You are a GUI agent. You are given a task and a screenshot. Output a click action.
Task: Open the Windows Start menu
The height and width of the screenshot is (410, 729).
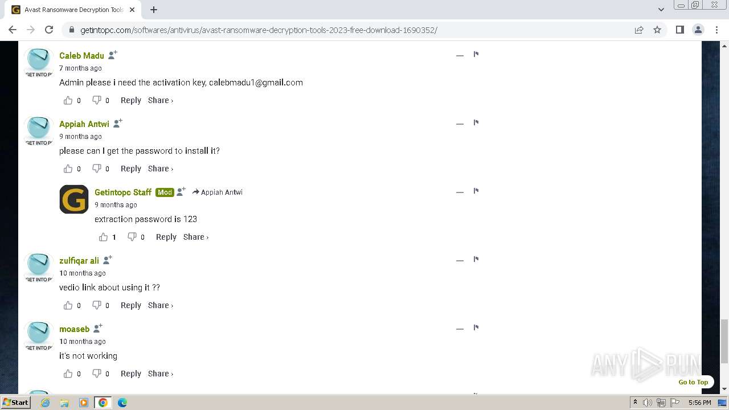[15, 402]
